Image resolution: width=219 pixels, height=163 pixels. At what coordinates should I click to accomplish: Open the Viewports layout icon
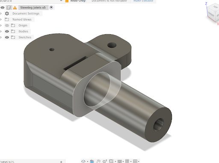coord(135,161)
